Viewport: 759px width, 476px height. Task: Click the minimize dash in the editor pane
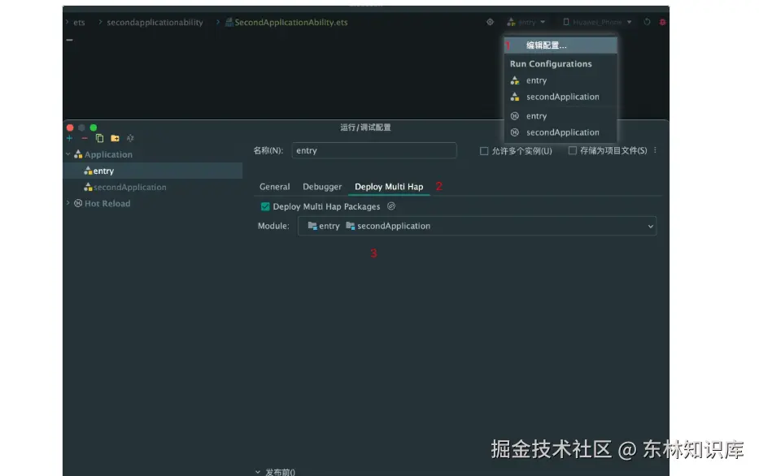pyautogui.click(x=70, y=40)
